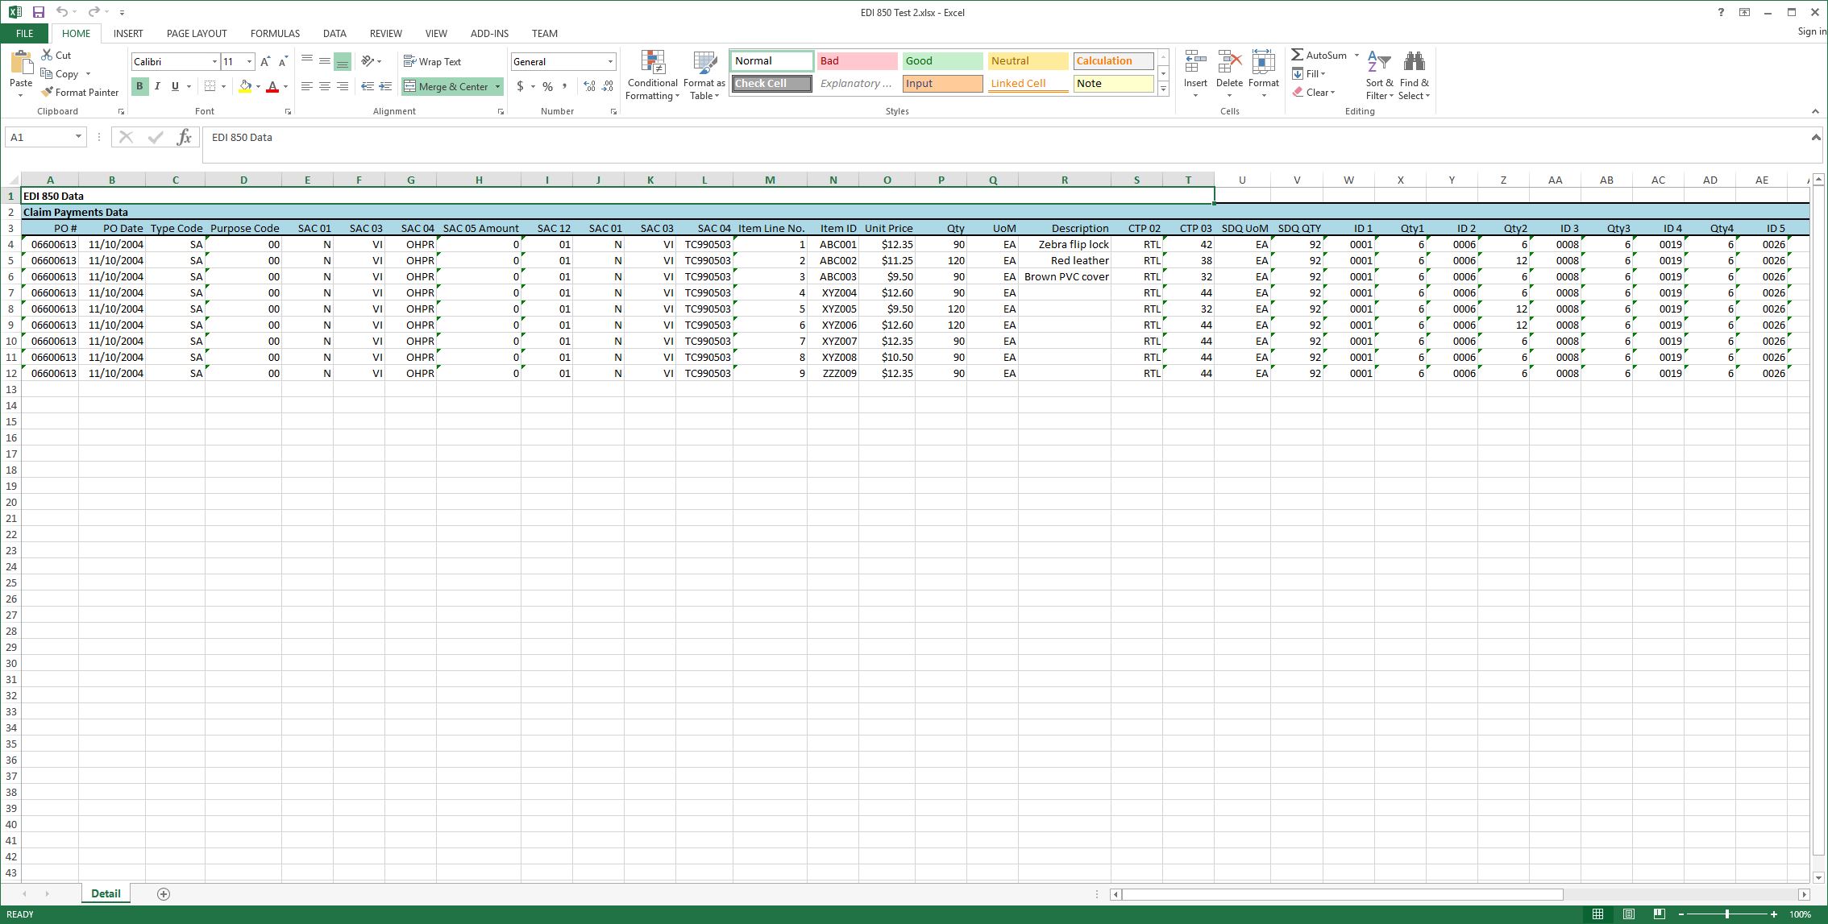This screenshot has height=924, width=1828.
Task: Click the Increase Decimal icon
Action: (588, 86)
